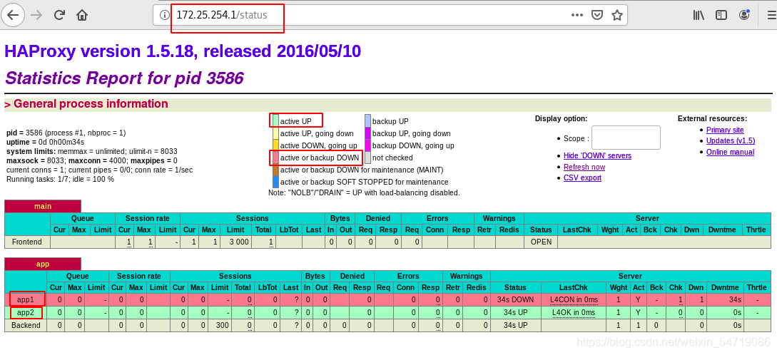Save page to Pocket icon

[x=598, y=16]
